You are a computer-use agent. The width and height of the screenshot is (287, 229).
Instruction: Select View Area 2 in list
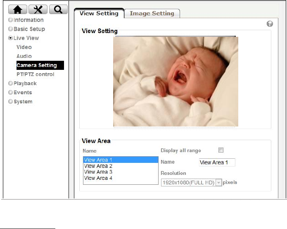(121, 166)
